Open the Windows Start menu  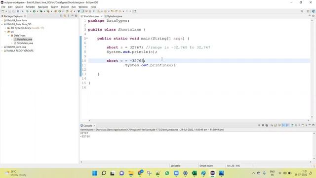(94, 173)
